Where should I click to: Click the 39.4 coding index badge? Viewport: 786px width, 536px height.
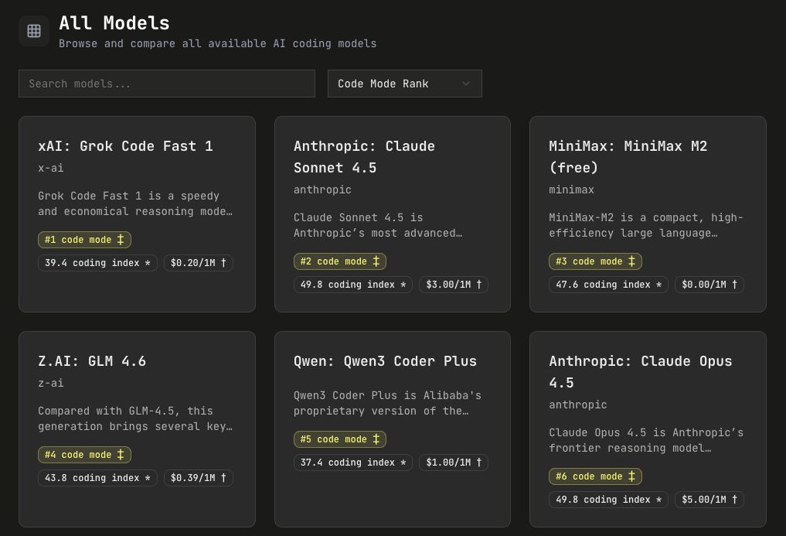97,262
